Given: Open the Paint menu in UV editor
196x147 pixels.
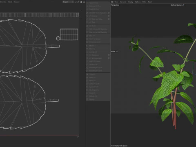Looking at the screenshot, I should coord(10,2).
